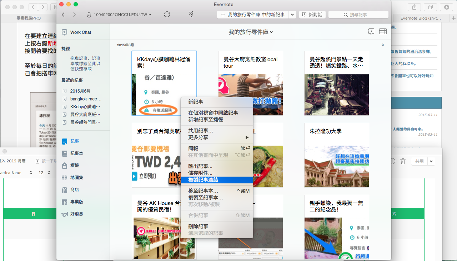
Task: Open the 記事本 notebooks section
Action: click(x=72, y=153)
